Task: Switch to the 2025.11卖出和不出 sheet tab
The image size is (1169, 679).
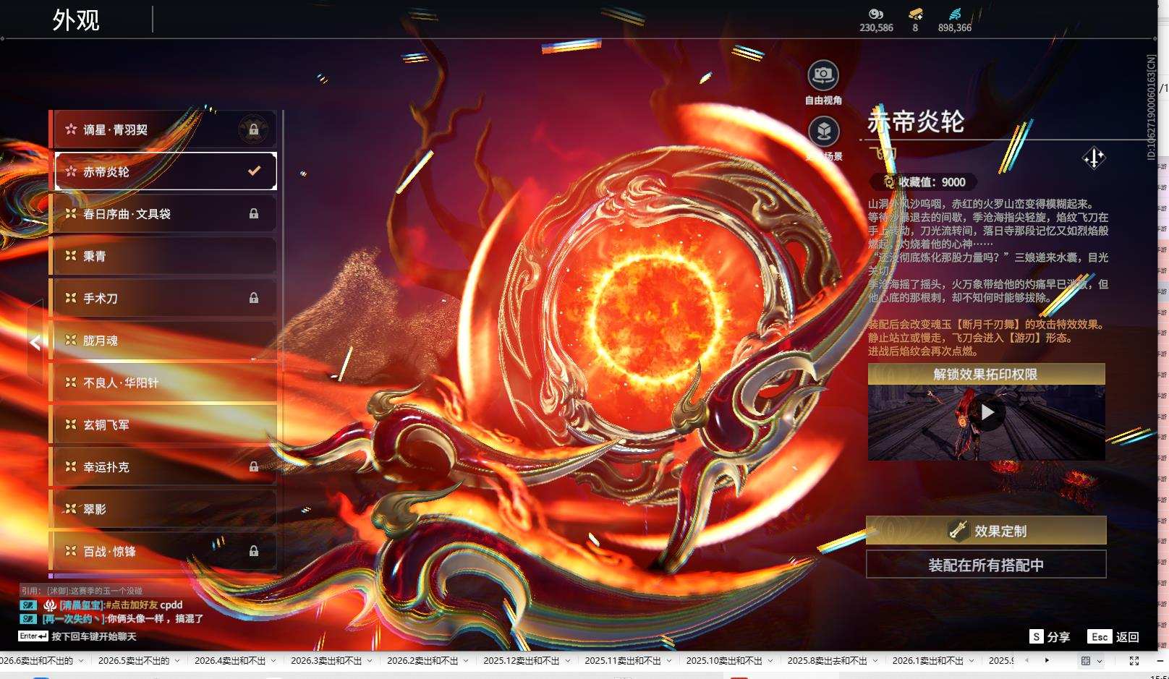Action: (x=623, y=661)
